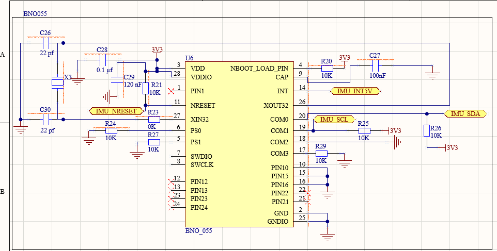This screenshot has height=251, width=497.
Task: Select ground symbol left of C29
Action: pos(107,96)
